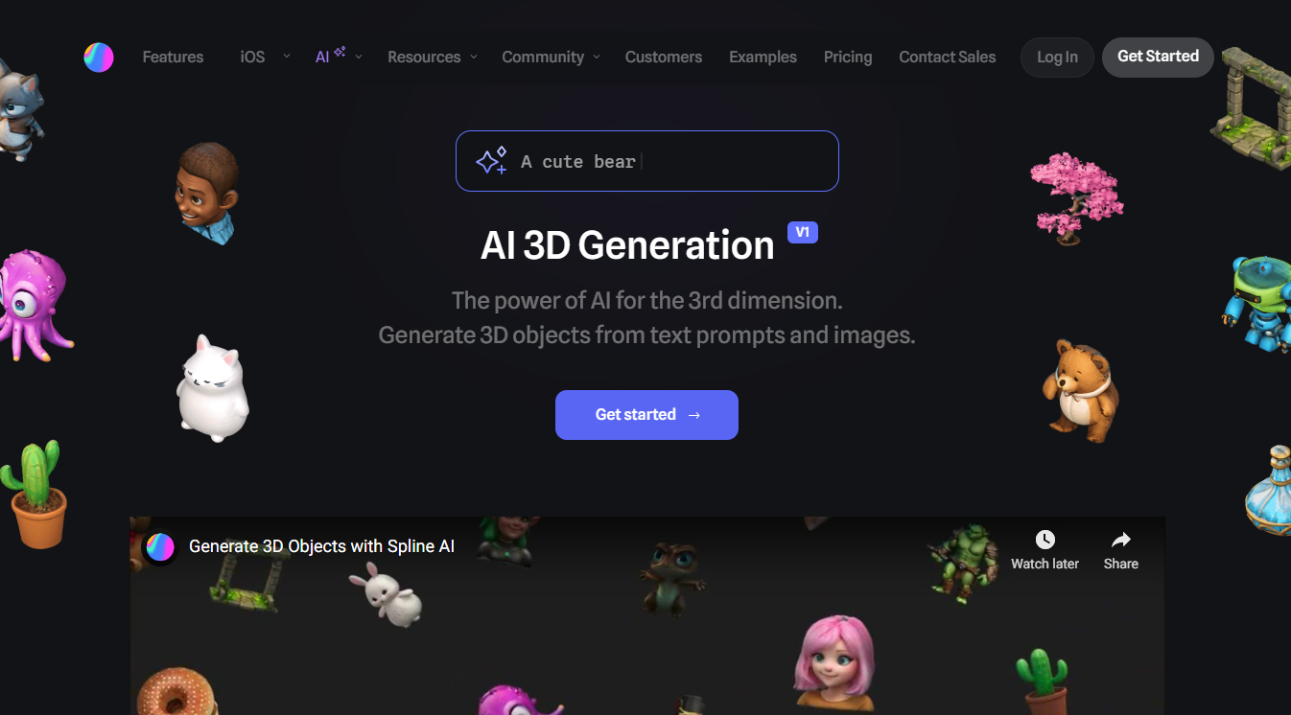Viewport: 1291px width, 715px height.
Task: Open video title 'Generate 3D Objects with Spline AI'
Action: [x=321, y=546]
